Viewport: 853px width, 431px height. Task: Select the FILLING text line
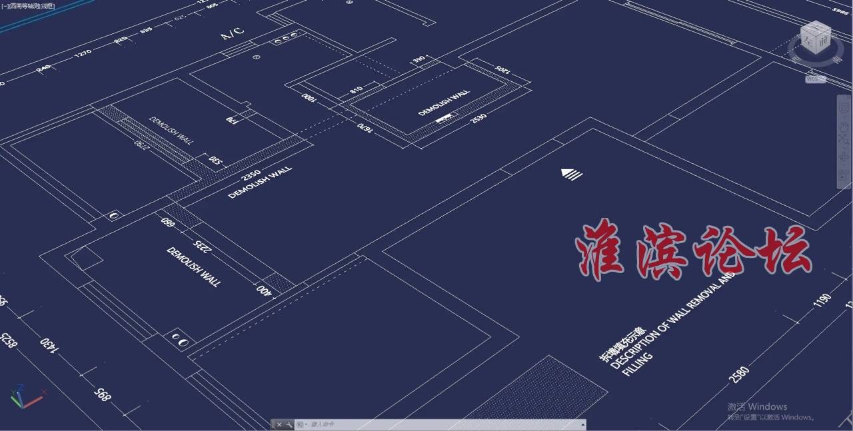pyautogui.click(x=638, y=364)
